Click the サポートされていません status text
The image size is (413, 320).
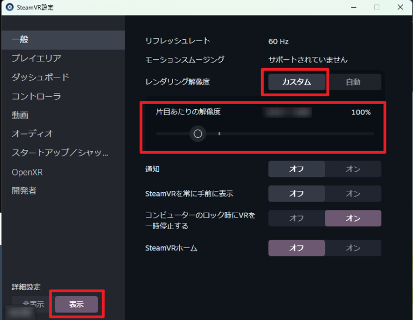[x=308, y=60]
